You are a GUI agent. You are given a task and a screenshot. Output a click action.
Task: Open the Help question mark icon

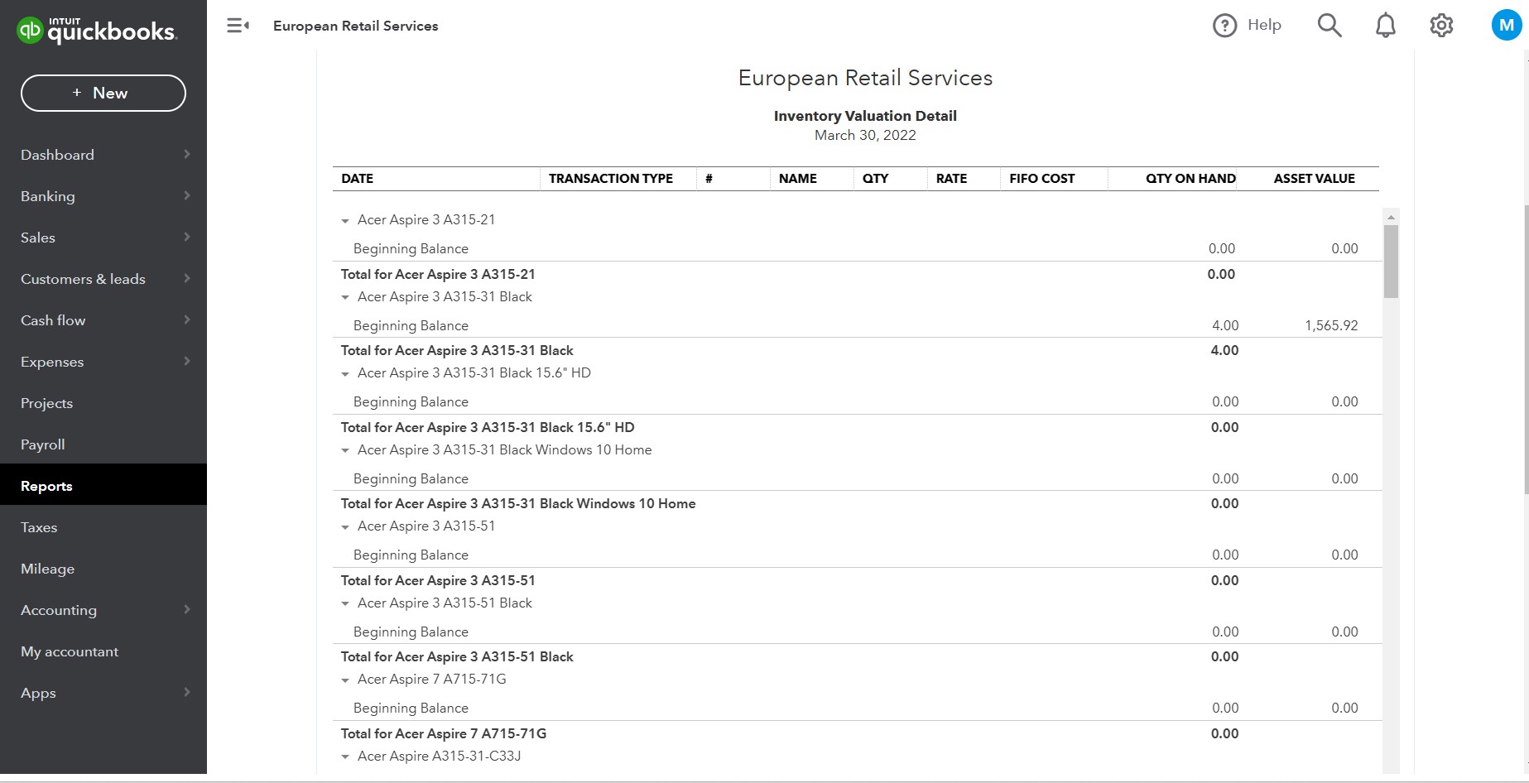(1224, 26)
